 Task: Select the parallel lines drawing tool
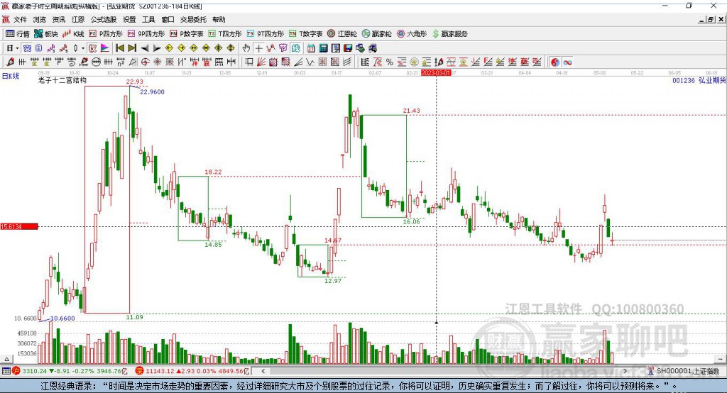tap(347, 62)
